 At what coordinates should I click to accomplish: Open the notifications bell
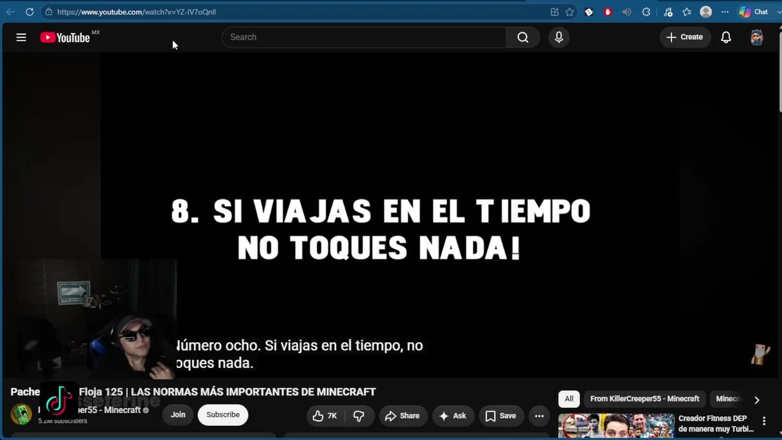[x=726, y=37]
